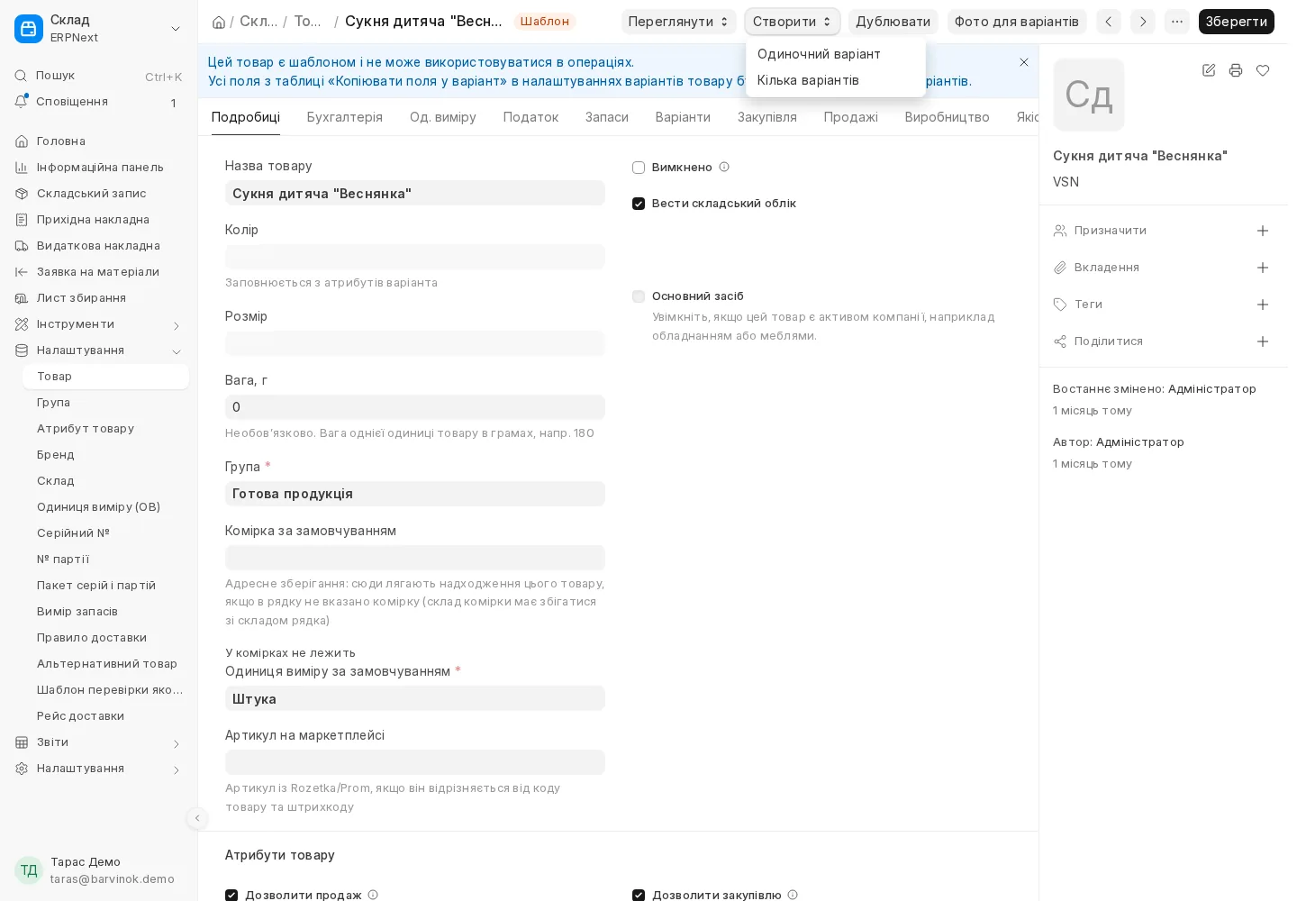Click the heart like icon
The image size is (1297, 901).
pyautogui.click(x=1263, y=70)
